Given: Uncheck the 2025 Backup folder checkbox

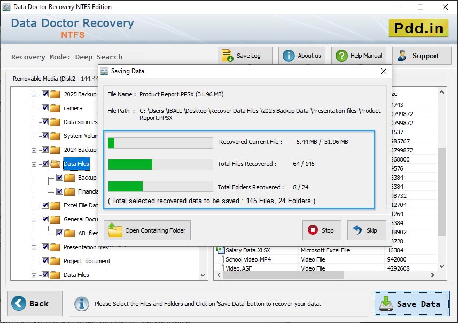Looking at the screenshot, I should coord(45,94).
